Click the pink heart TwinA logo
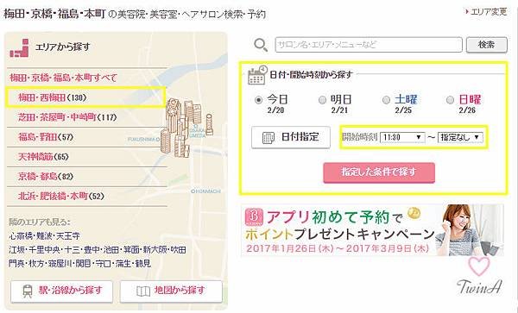 [479, 276]
